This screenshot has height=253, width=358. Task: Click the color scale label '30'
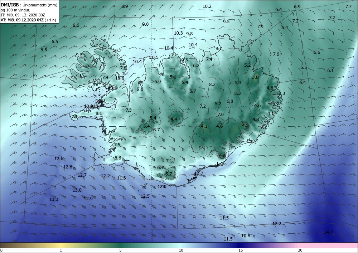click(x=300, y=250)
